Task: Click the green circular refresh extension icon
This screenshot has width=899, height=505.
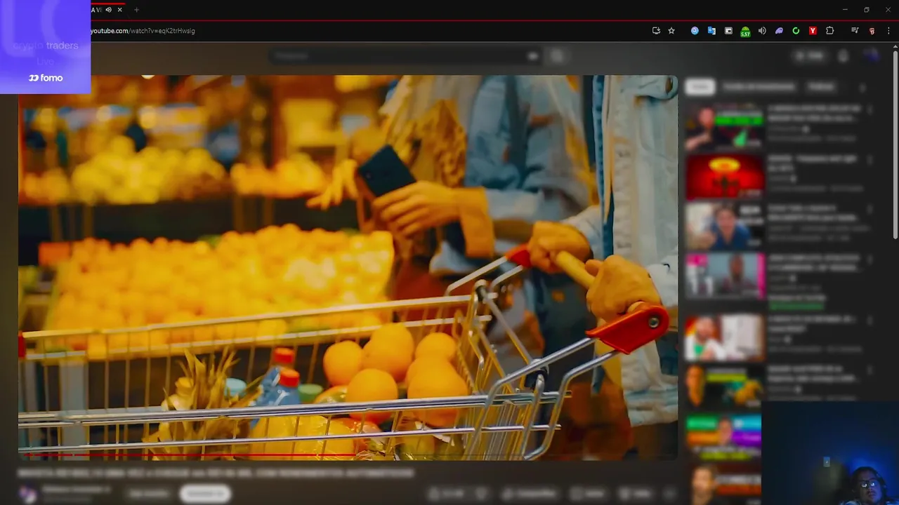Action: click(796, 31)
